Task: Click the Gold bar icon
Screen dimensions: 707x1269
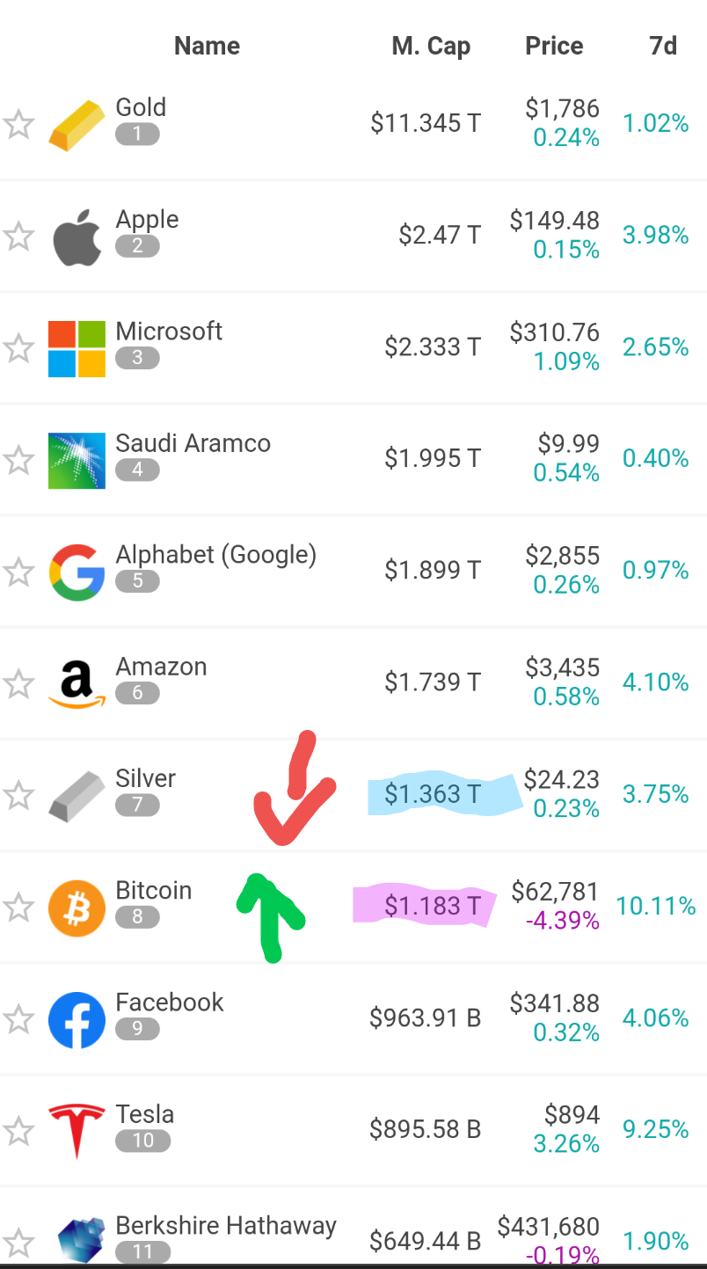Action: [x=77, y=126]
